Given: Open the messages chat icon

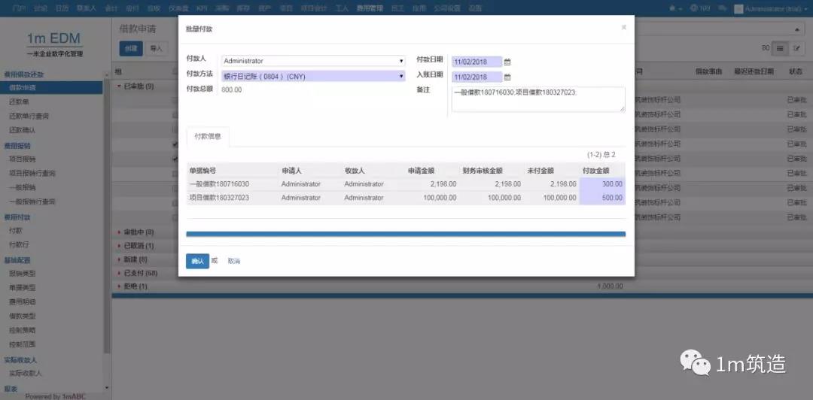Looking at the screenshot, I should 723,8.
